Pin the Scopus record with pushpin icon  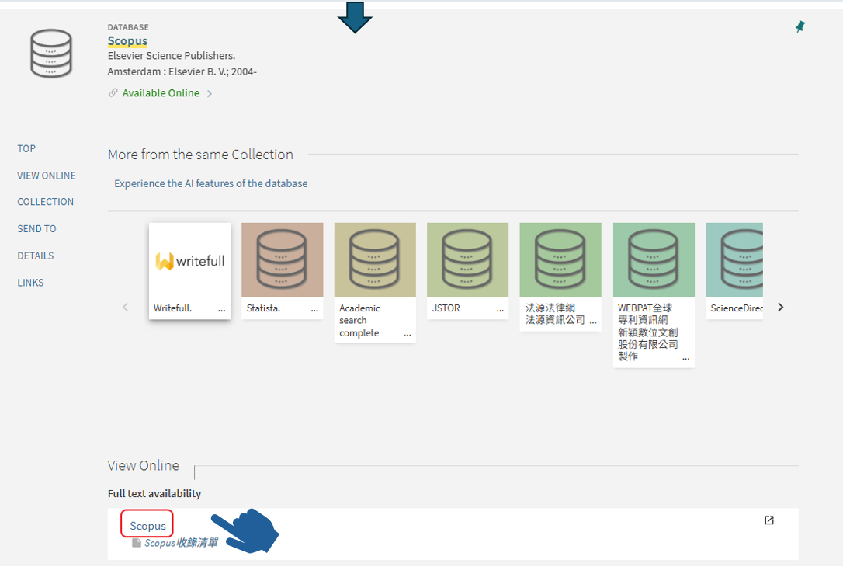click(x=800, y=26)
